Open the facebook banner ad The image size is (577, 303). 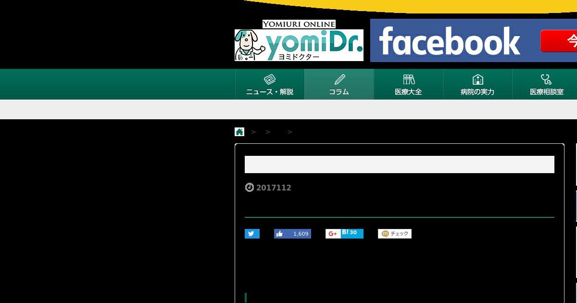coord(474,40)
